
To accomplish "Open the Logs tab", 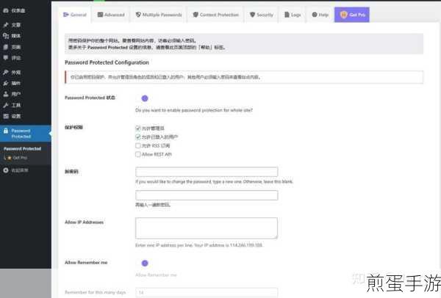I will (x=293, y=15).
